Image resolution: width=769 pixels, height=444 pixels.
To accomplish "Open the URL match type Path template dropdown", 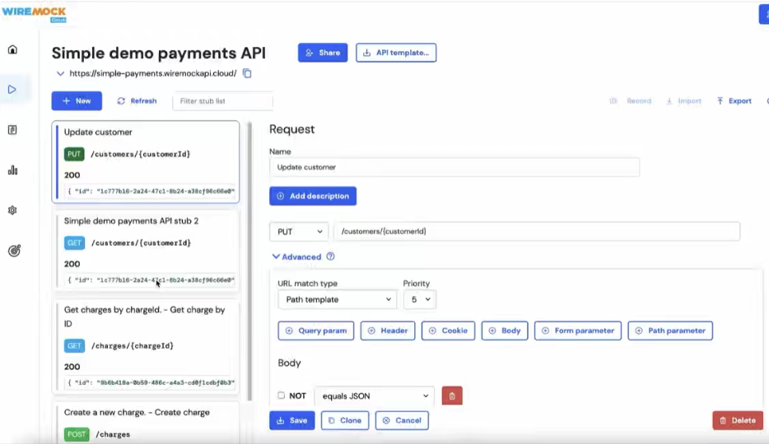I will point(337,299).
